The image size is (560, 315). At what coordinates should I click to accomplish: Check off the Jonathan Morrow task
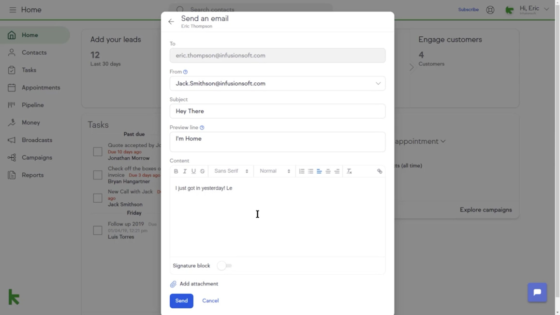[x=97, y=151]
